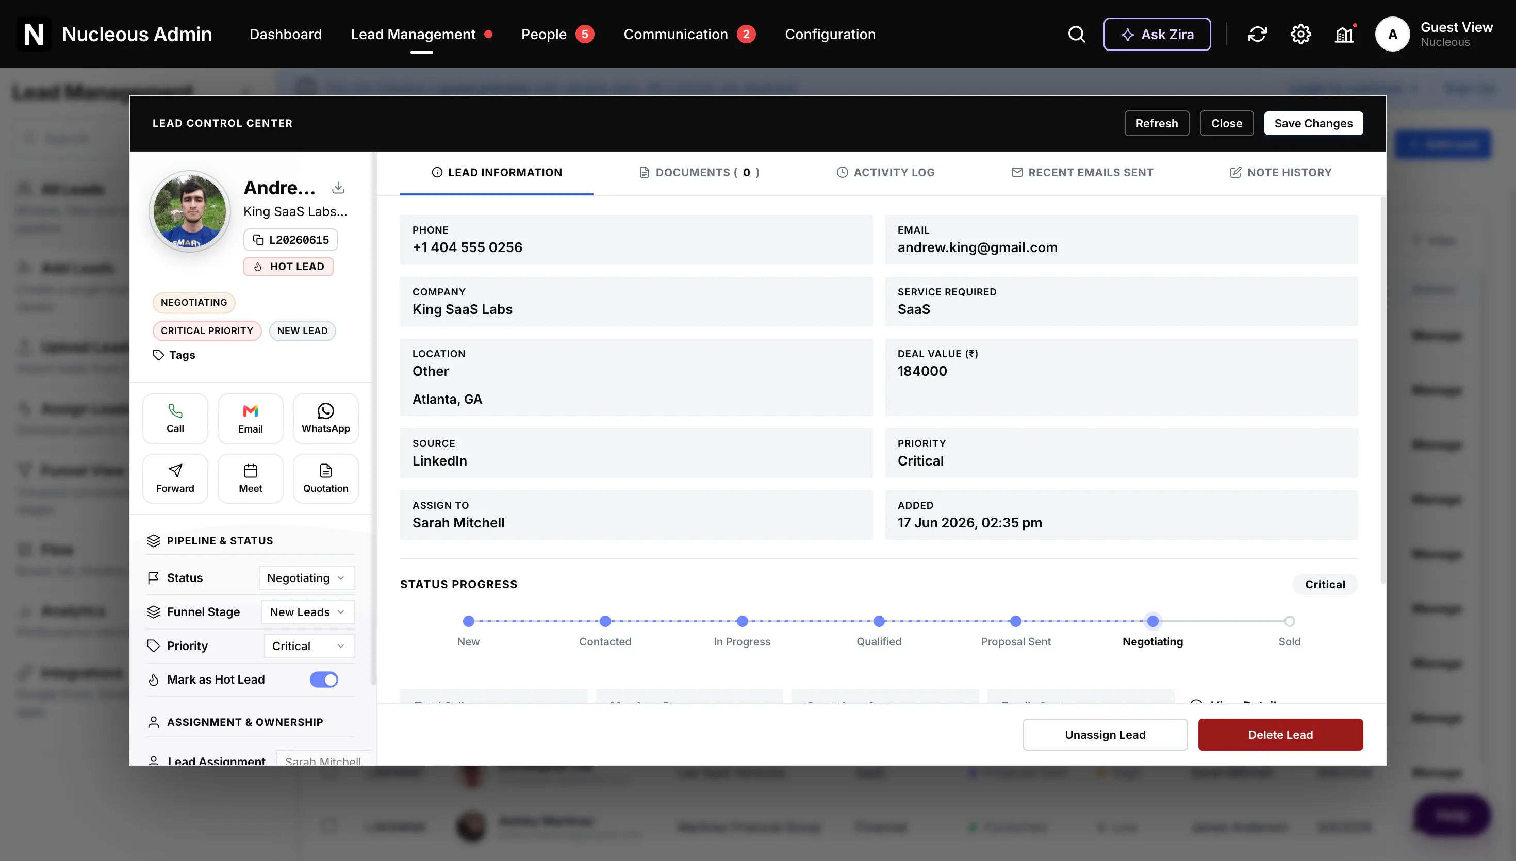This screenshot has width=1516, height=861.
Task: Click the Unassign Lead button
Action: (1105, 735)
